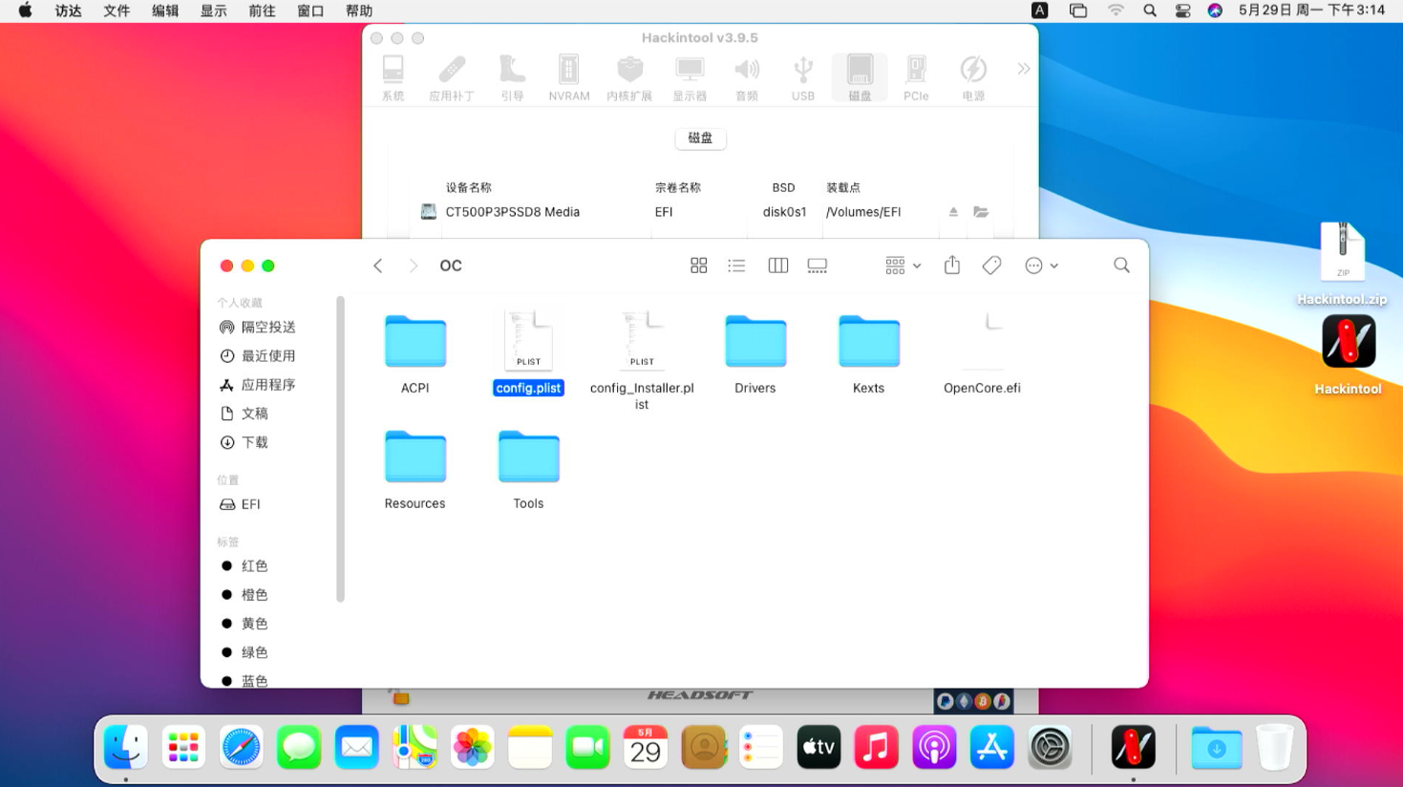The height and width of the screenshot is (787, 1403).
Task: Select the OpenCore.efi file
Action: point(982,352)
